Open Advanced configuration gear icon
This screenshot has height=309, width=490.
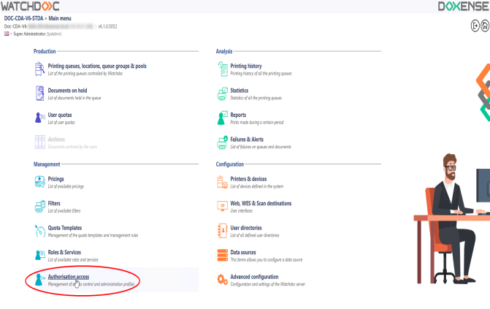click(x=223, y=280)
